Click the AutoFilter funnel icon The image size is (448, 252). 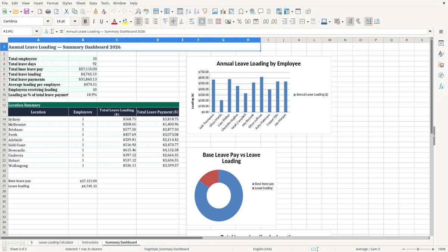tap(205, 12)
